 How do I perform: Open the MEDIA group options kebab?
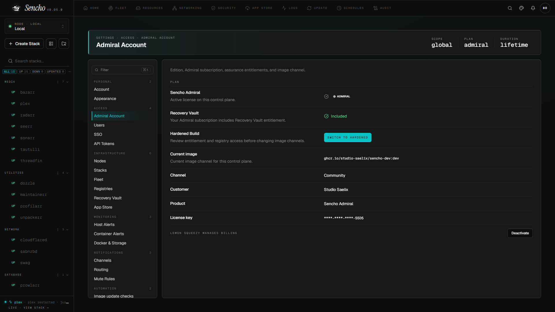pyautogui.click(x=58, y=82)
